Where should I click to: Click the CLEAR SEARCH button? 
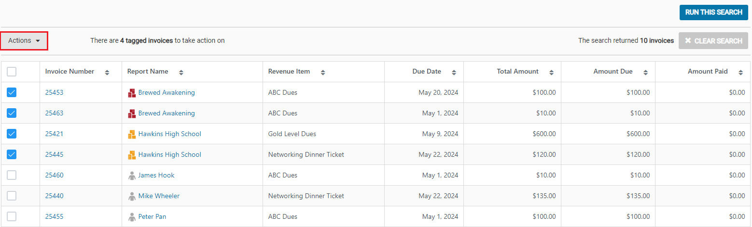(713, 41)
